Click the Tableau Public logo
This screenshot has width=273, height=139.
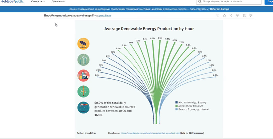[12, 2]
